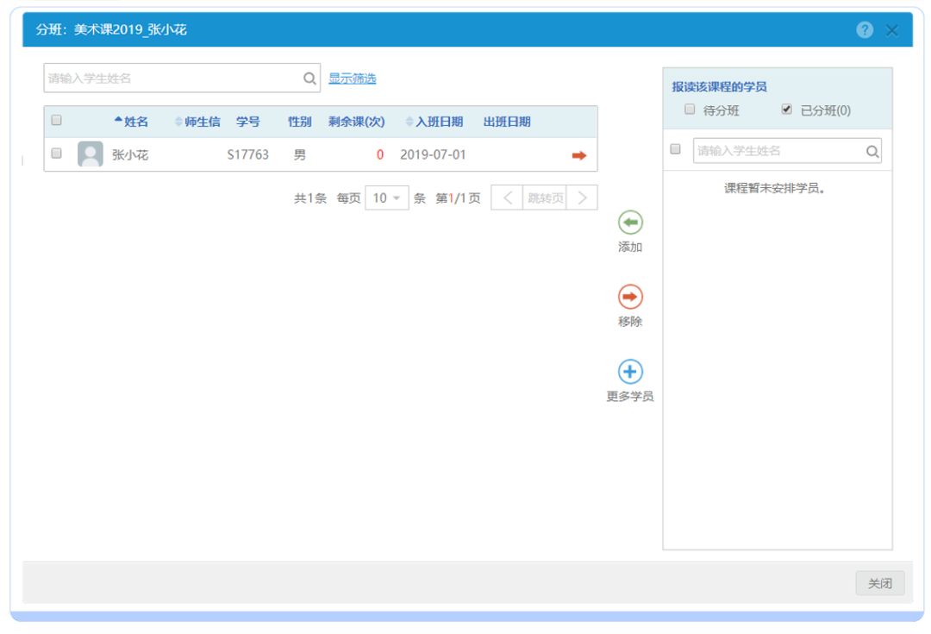Open the per-page 10 dropdown
Screen dimensions: 931x634
(386, 198)
